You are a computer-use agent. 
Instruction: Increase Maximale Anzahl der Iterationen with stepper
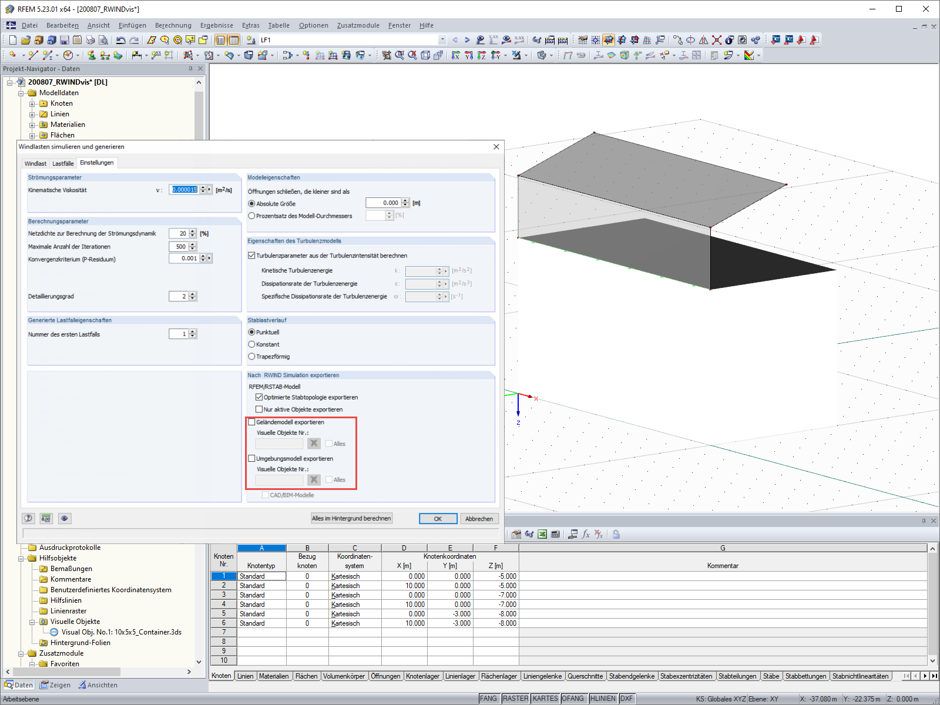pyautogui.click(x=192, y=244)
